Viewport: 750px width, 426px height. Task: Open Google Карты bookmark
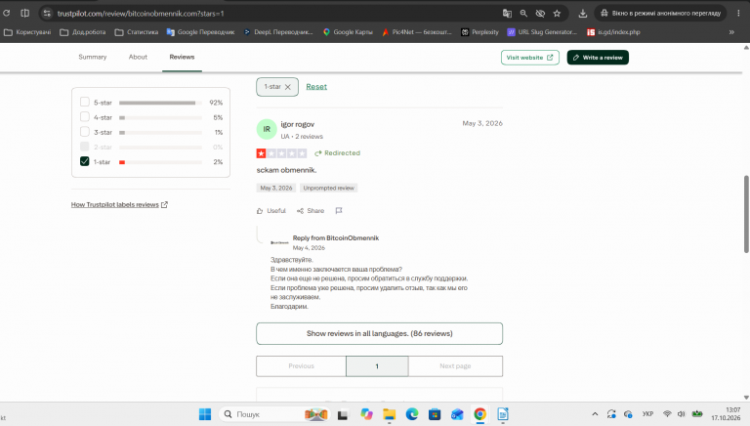(348, 32)
